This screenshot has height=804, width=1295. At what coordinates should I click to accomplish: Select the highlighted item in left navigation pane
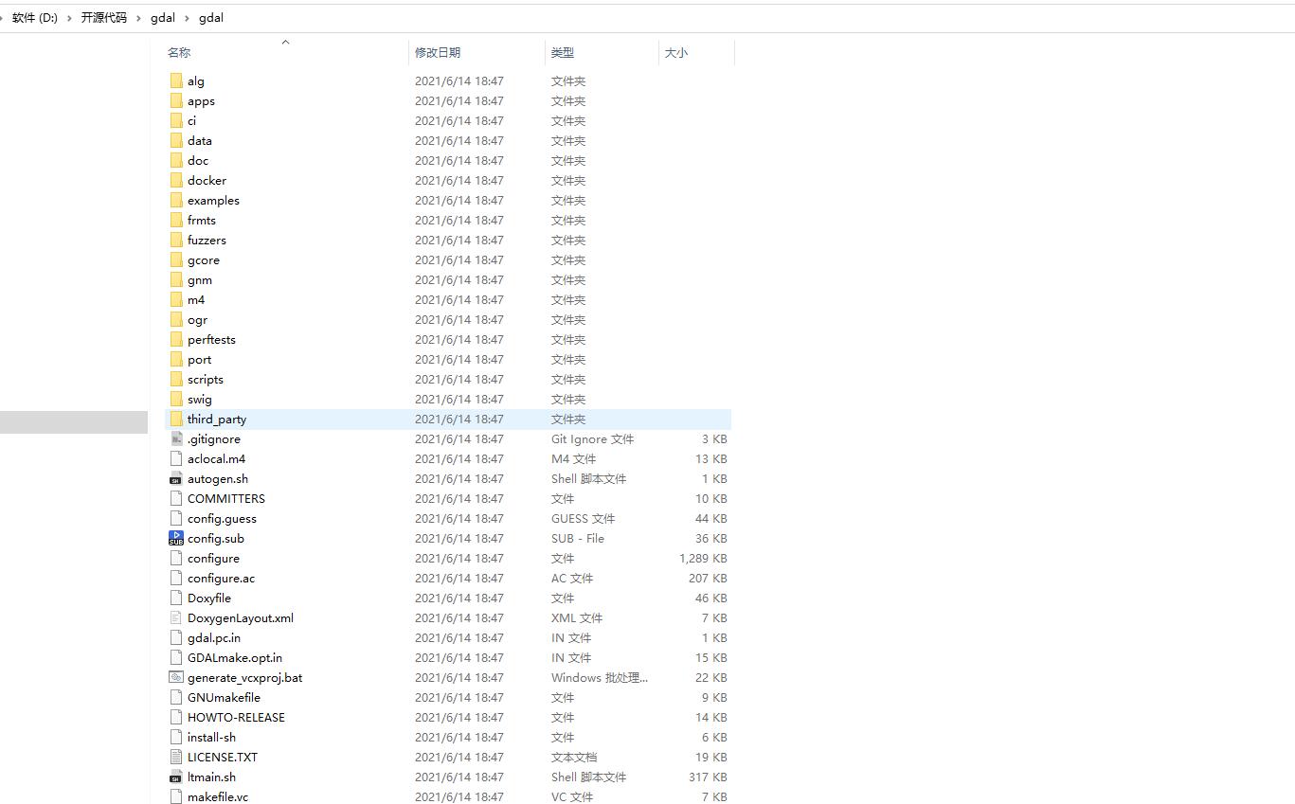pyautogui.click(x=74, y=421)
